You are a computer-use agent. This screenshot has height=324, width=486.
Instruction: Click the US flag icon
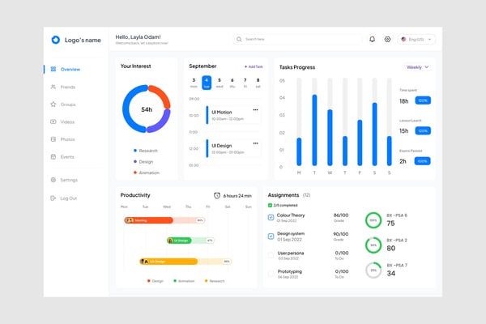tap(403, 40)
